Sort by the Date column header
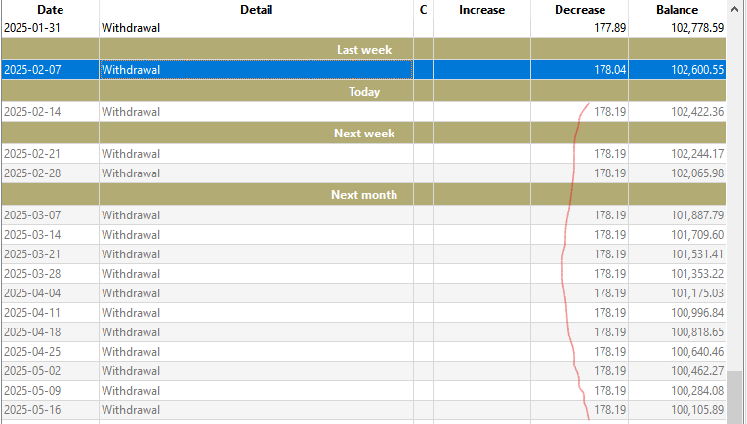747x424 pixels. tap(50, 10)
